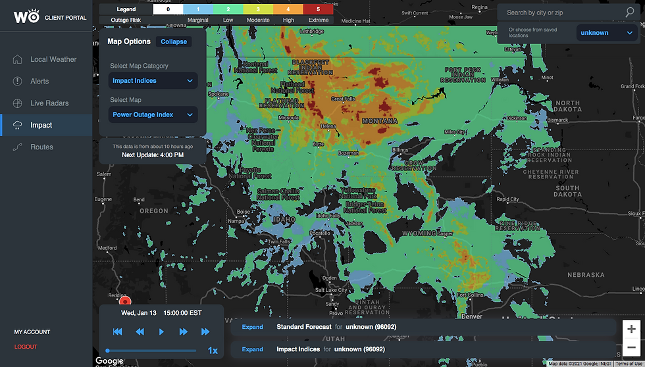Click the animation timeline slider handle
The image size is (645, 367).
pyautogui.click(x=107, y=351)
